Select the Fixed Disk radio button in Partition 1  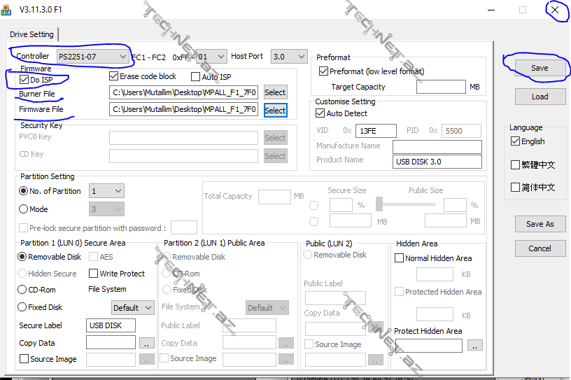pyautogui.click(x=24, y=307)
